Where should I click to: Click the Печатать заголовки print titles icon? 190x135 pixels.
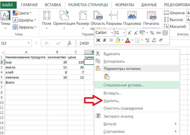coord(151,15)
